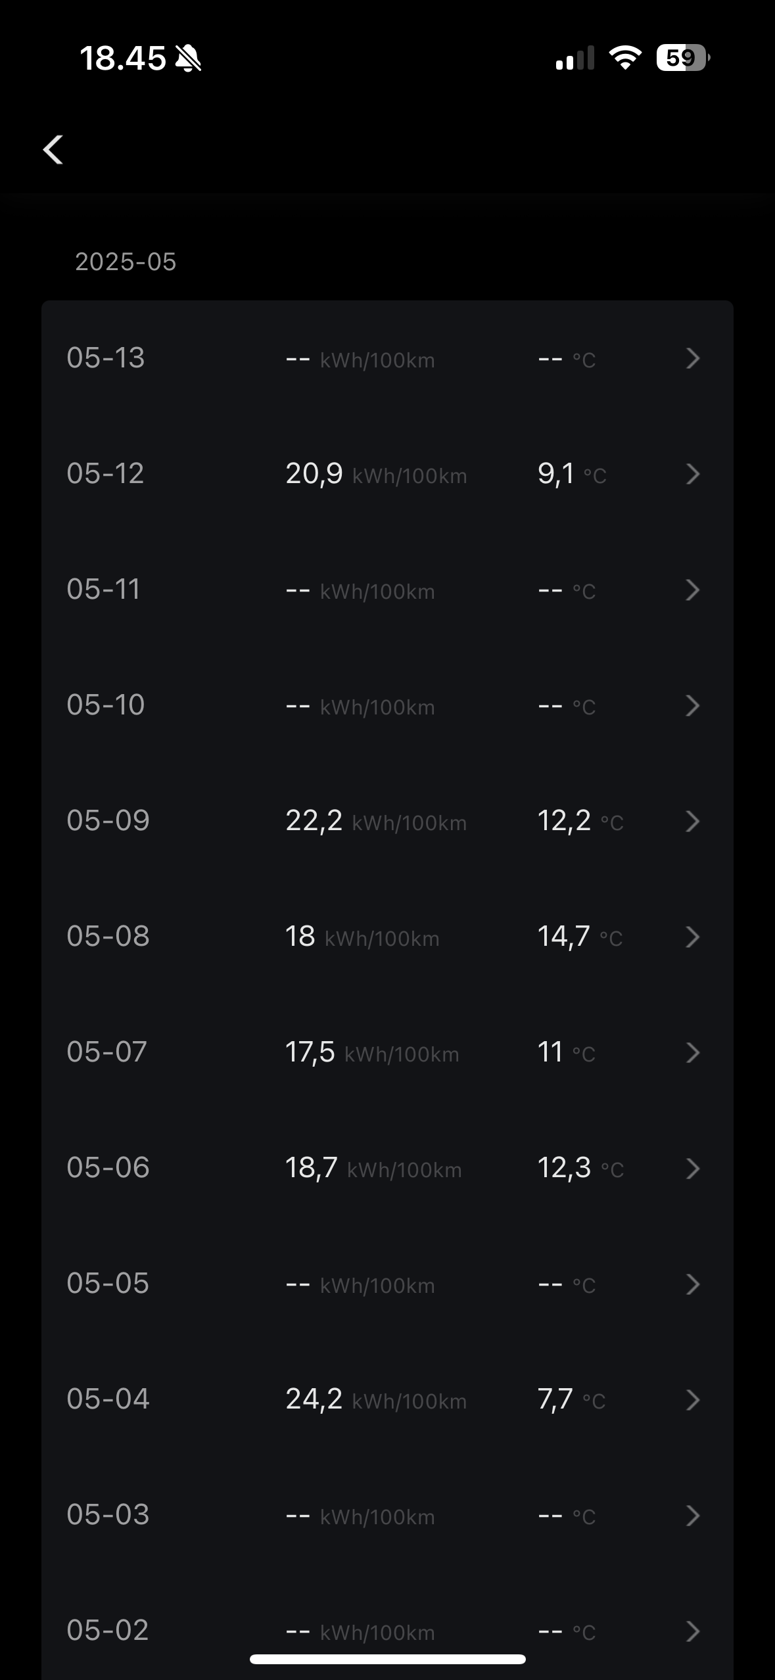Viewport: 775px width, 1680px height.
Task: Open the 05-12 row chevron
Action: (692, 475)
